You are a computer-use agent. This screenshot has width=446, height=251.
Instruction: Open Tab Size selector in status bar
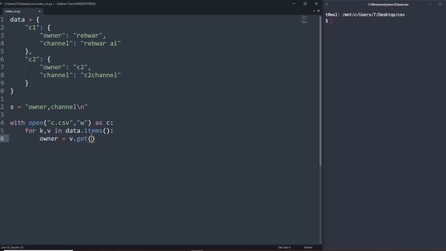(x=284, y=248)
